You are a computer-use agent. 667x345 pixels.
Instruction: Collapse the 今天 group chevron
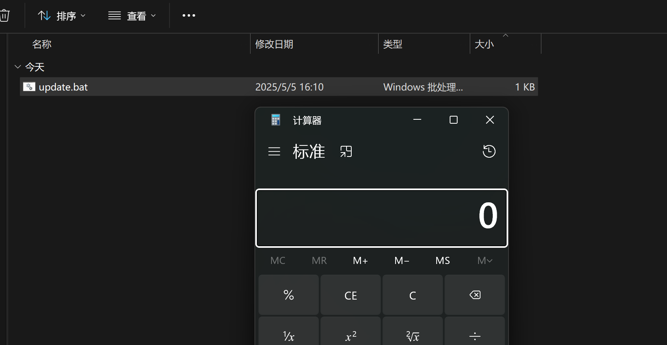pos(17,67)
